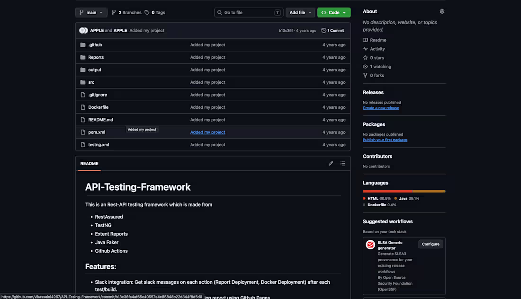Click the eye icon for 1 watching
This screenshot has width=521, height=299.
point(365,67)
